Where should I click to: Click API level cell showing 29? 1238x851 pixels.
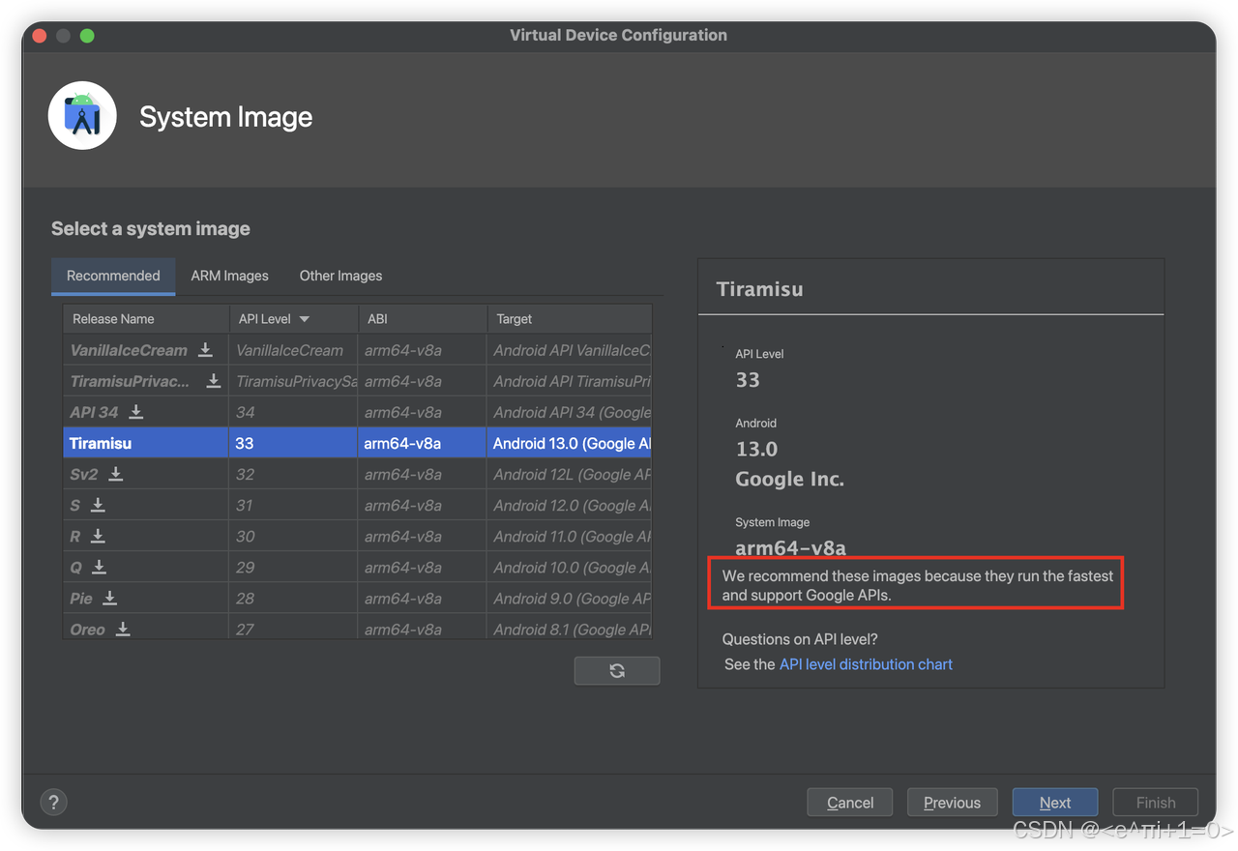(293, 567)
